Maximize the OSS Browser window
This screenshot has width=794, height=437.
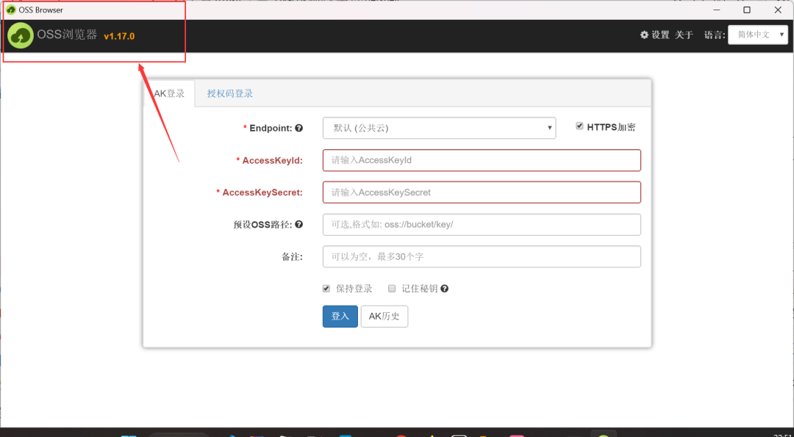tap(747, 10)
